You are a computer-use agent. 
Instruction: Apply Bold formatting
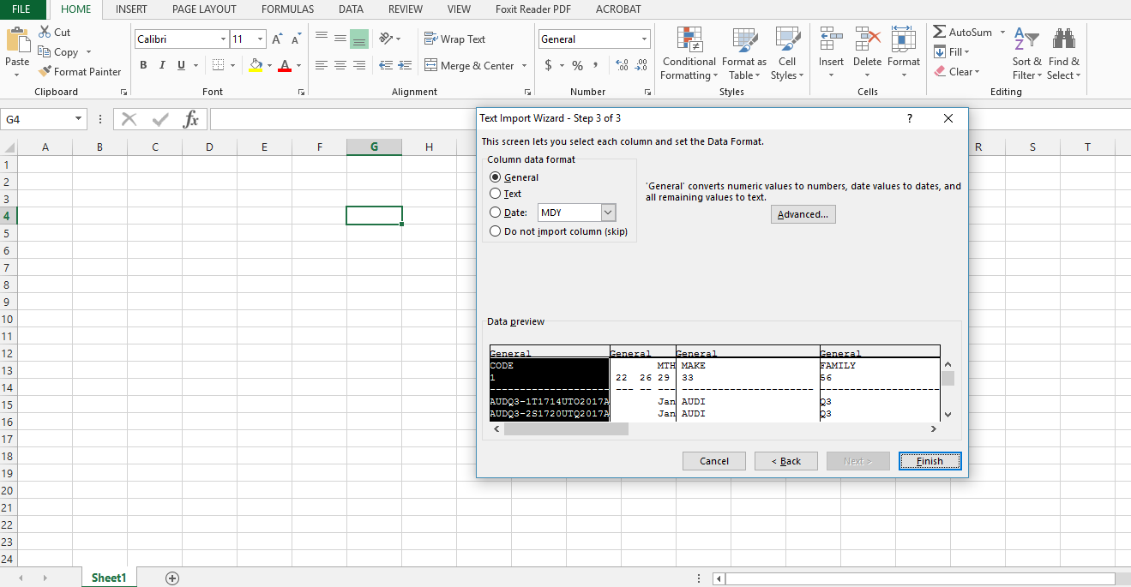143,64
